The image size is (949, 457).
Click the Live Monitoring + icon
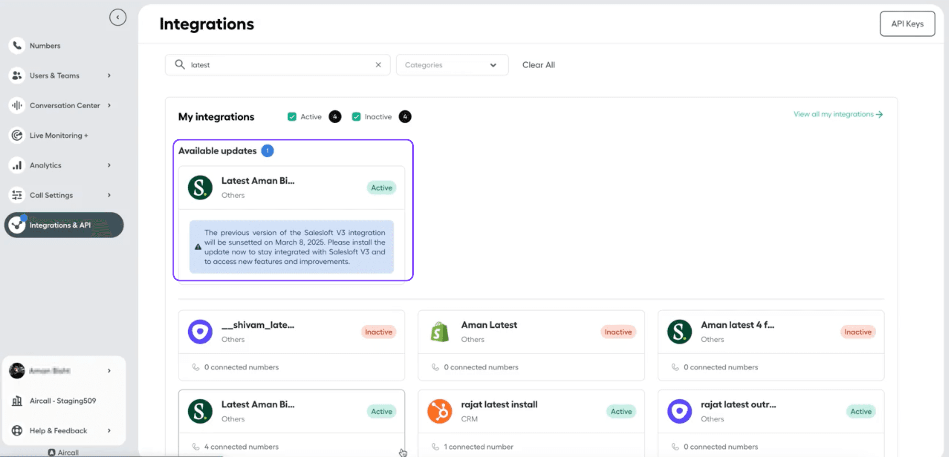coord(16,135)
